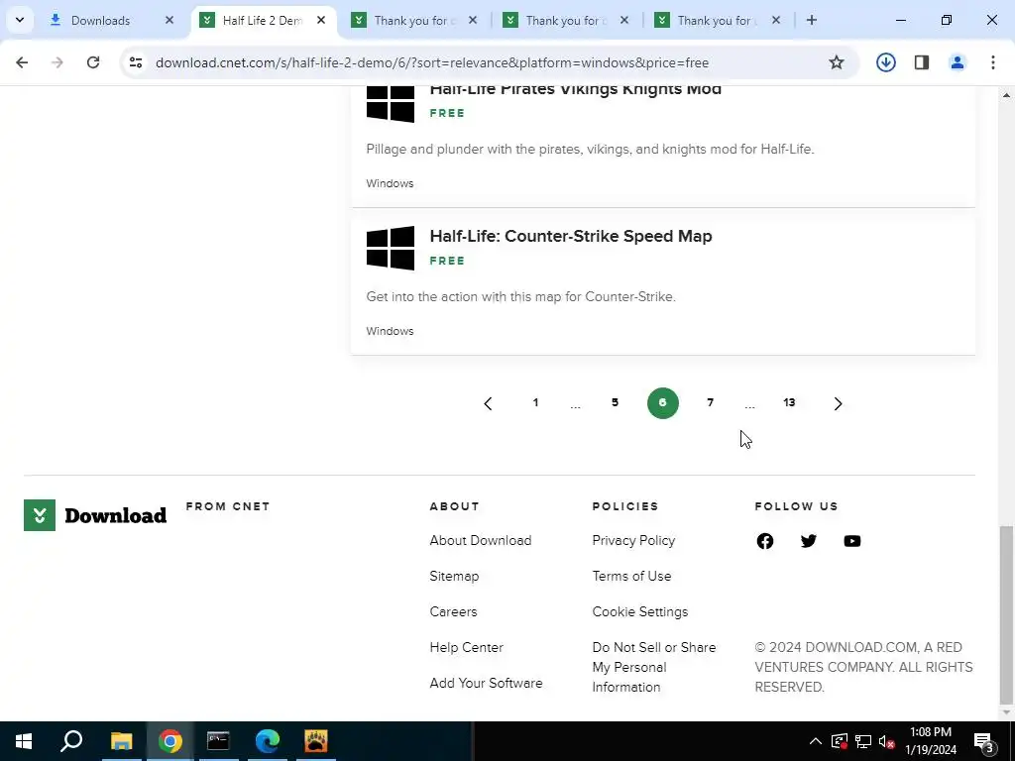Click Windows icon of Pirates Vikings Knights Mod
Screen dimensions: 1015x761
pyautogui.click(x=391, y=103)
